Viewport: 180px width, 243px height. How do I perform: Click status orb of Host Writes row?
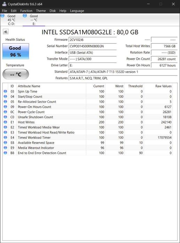(x=6, y=122)
